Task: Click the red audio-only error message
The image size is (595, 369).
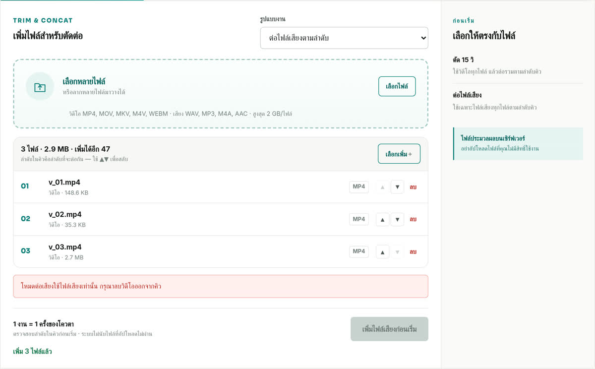Action: coord(221,286)
